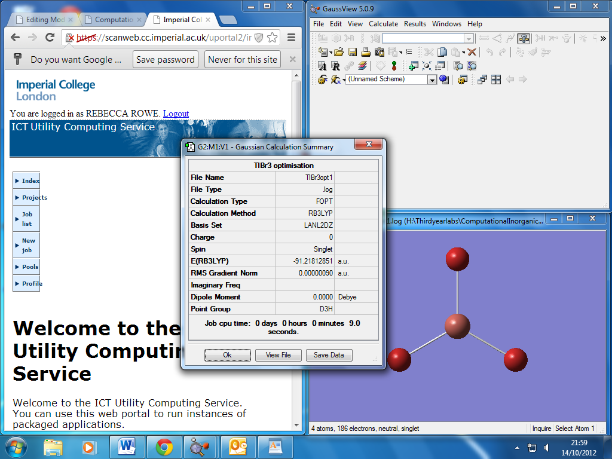This screenshot has width=612, height=459.
Task: Open the Select Layer icon
Action: 363,66
